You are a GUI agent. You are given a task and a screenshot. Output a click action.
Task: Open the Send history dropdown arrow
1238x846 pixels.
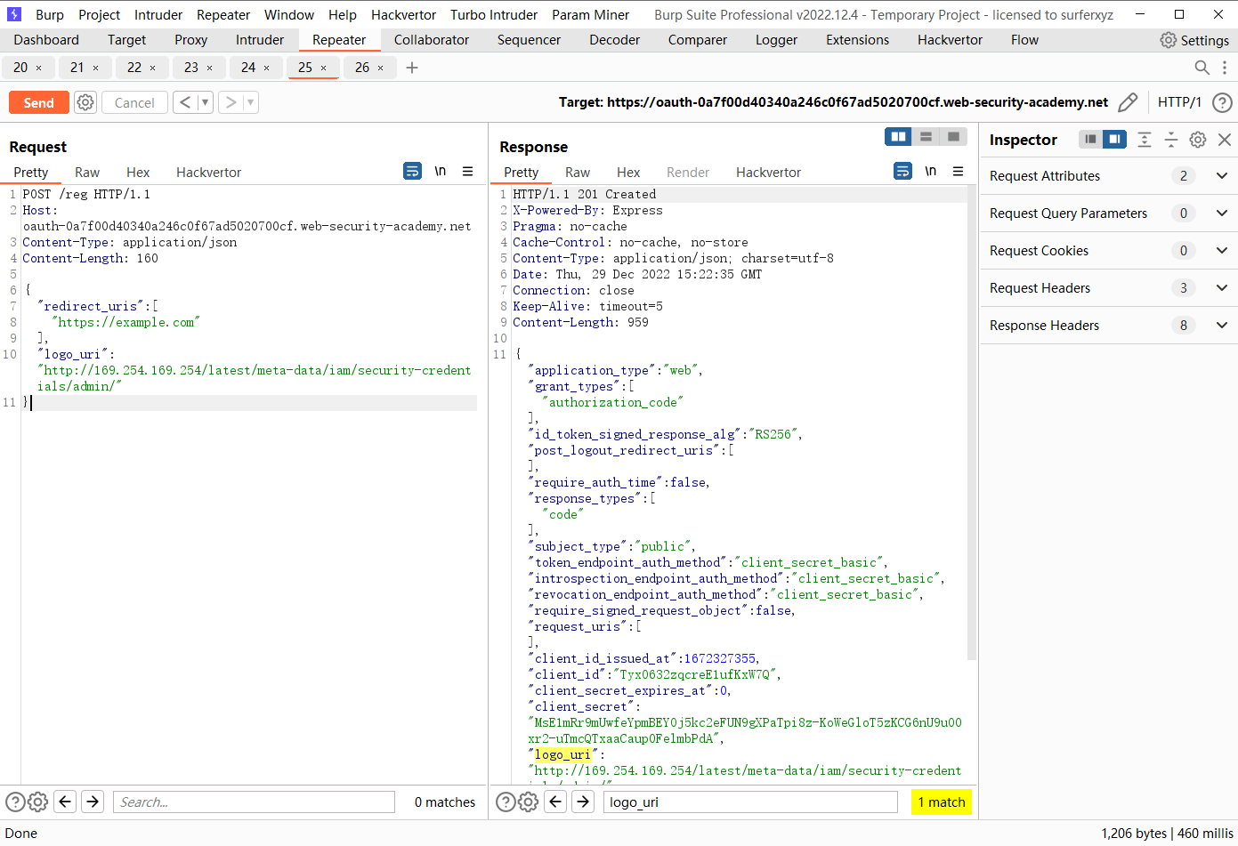[204, 101]
